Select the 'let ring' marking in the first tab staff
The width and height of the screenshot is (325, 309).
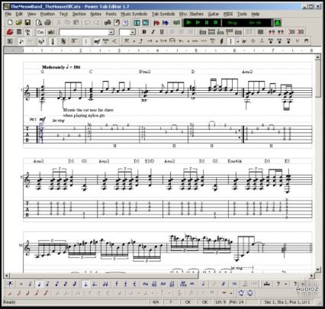58,121
